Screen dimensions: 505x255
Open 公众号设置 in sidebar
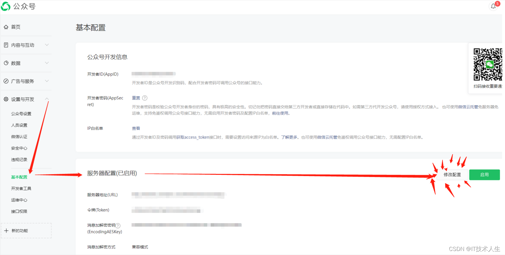click(21, 114)
